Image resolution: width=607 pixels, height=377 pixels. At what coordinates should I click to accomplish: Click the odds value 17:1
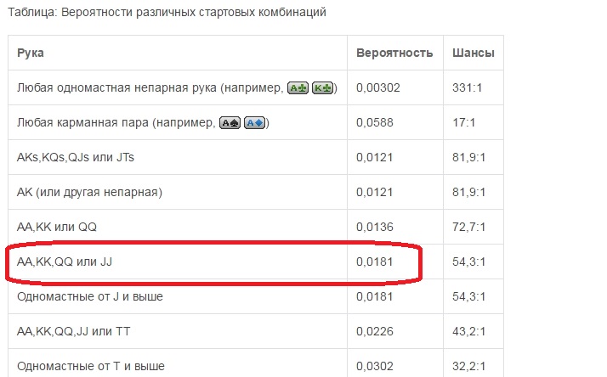[463, 122]
